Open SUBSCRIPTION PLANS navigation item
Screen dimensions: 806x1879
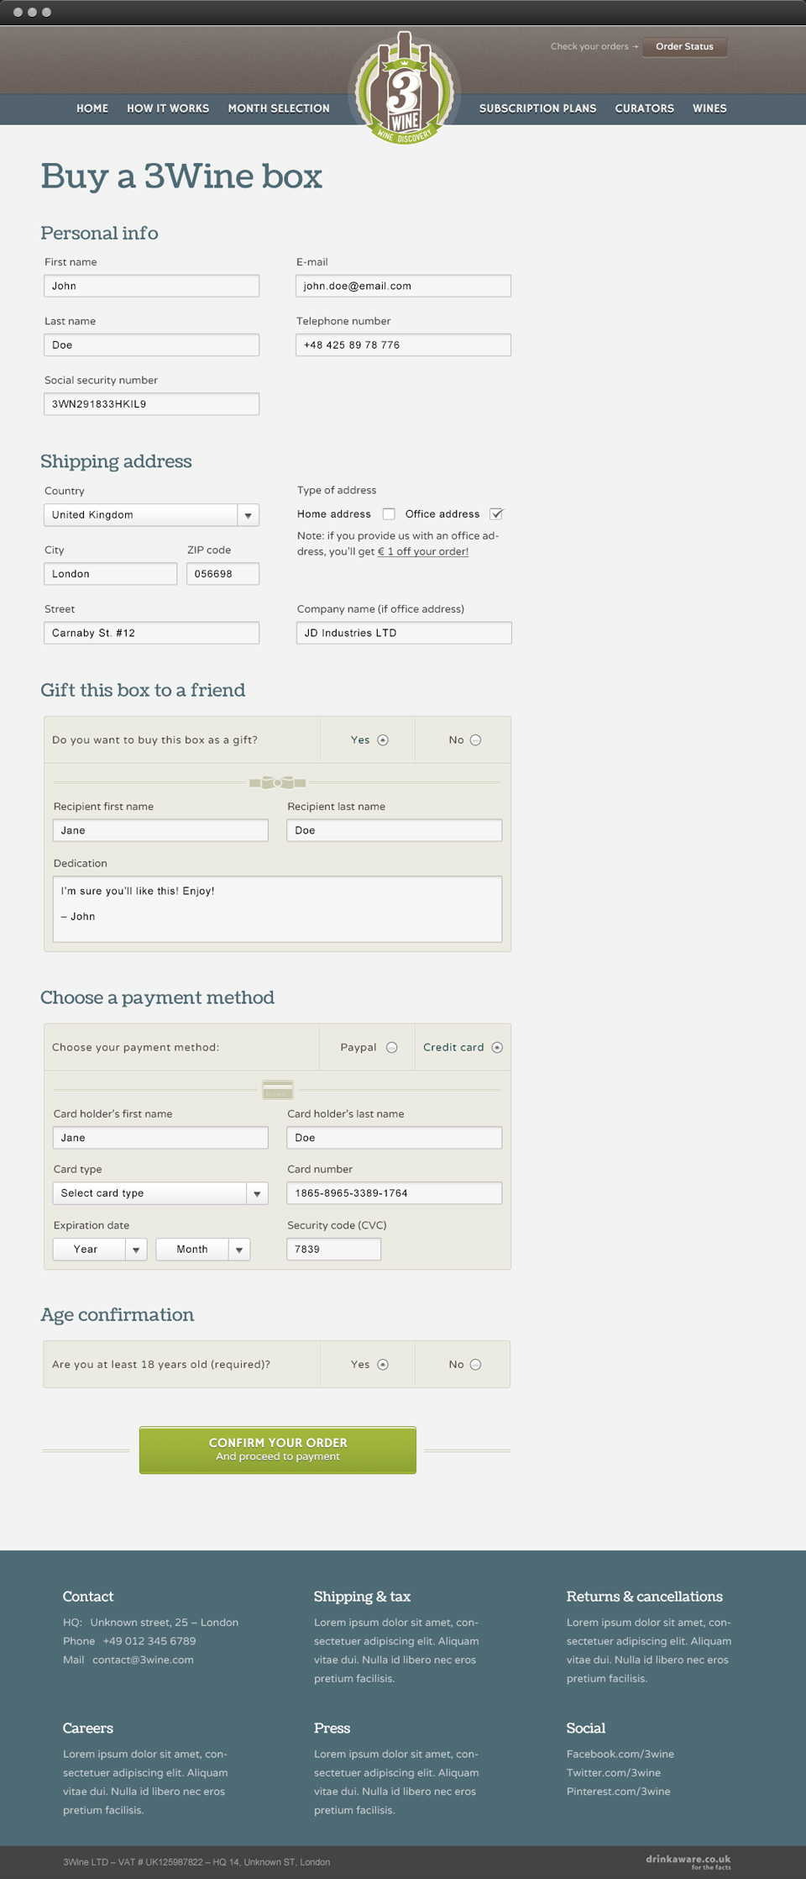pyautogui.click(x=537, y=108)
